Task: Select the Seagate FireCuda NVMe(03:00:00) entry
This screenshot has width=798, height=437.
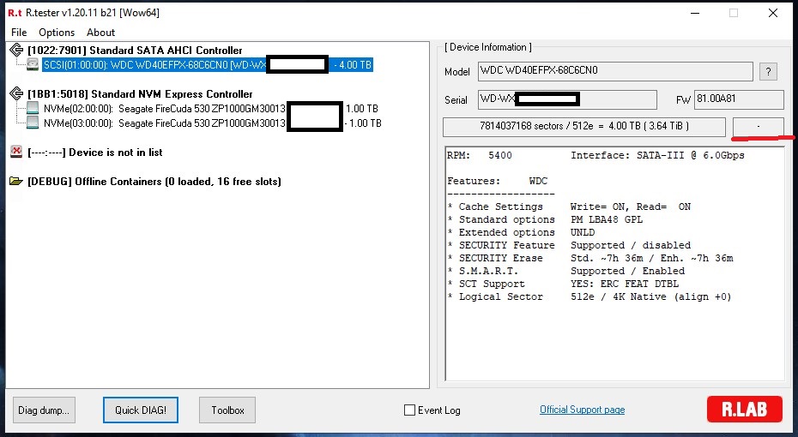Action: (163, 123)
